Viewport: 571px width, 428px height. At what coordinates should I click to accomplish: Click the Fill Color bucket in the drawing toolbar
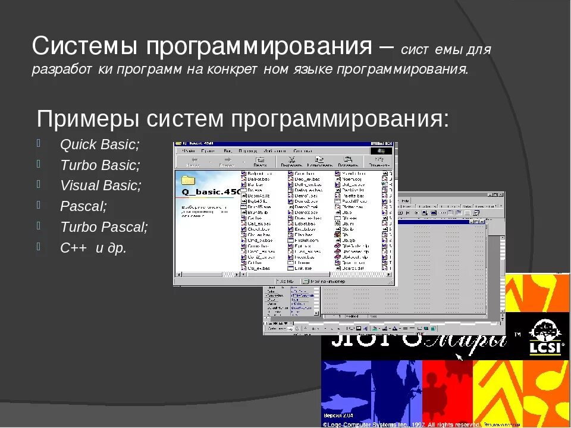pyautogui.click(x=374, y=329)
